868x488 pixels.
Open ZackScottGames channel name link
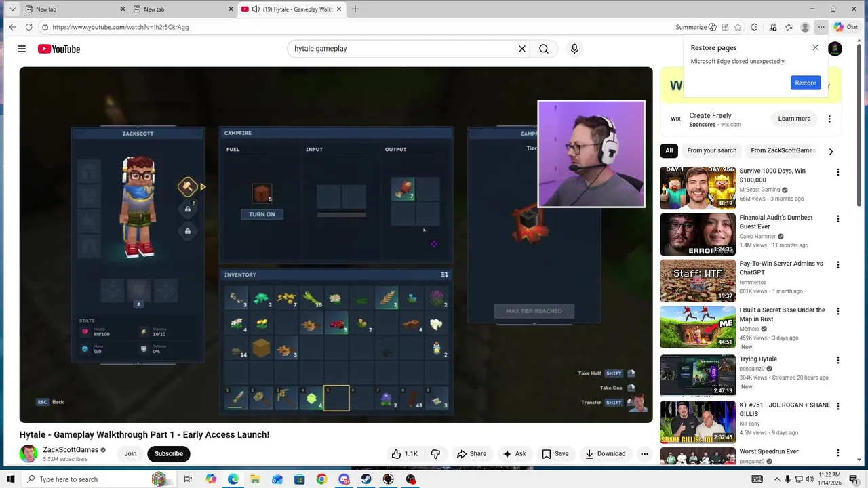71,450
